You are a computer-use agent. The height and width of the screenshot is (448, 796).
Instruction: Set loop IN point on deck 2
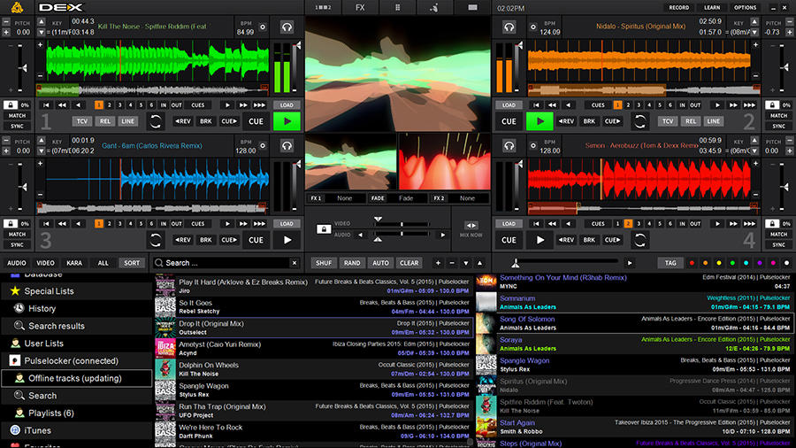[x=682, y=105]
